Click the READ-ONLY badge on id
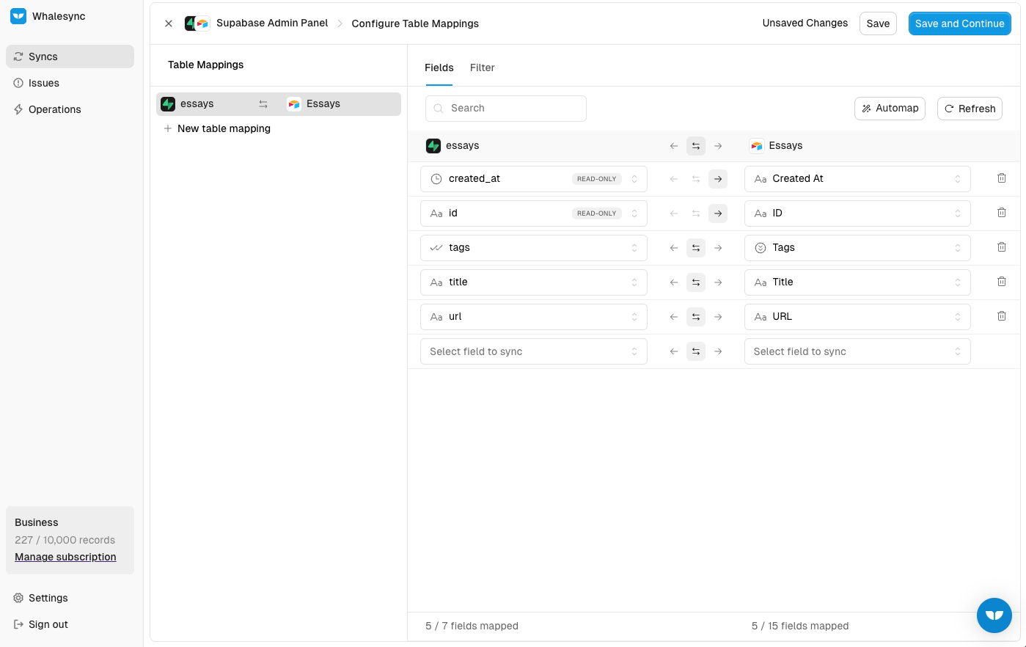The height and width of the screenshot is (647, 1026). (597, 213)
